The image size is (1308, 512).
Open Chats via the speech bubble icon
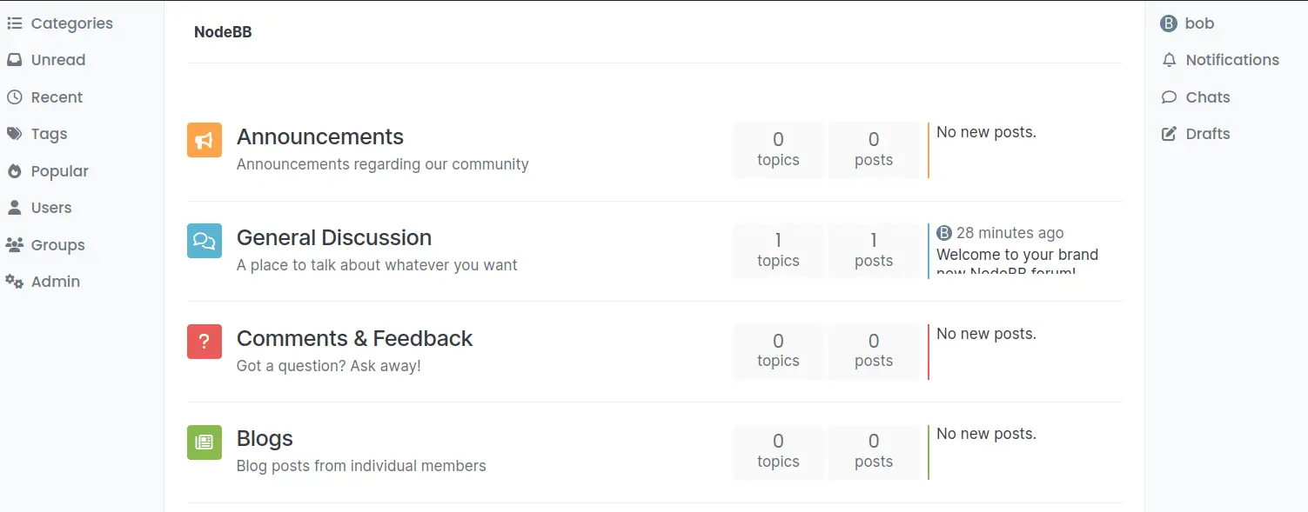[1169, 97]
